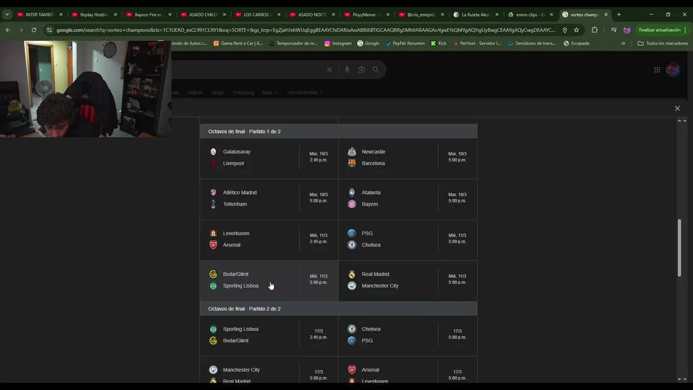The width and height of the screenshot is (693, 390).
Task: Click the Atalanta club crest
Action: (352, 192)
